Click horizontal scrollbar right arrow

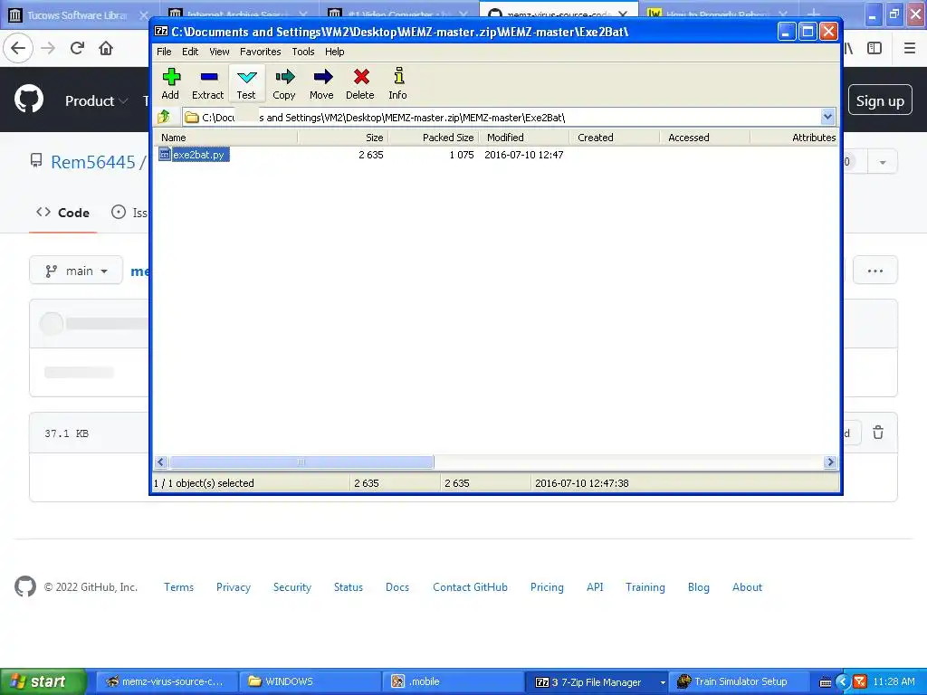tap(831, 462)
